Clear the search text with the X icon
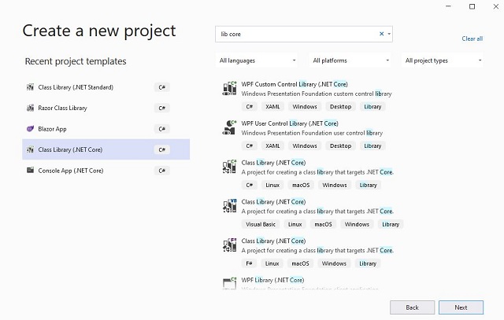The width and height of the screenshot is (504, 320). [381, 34]
